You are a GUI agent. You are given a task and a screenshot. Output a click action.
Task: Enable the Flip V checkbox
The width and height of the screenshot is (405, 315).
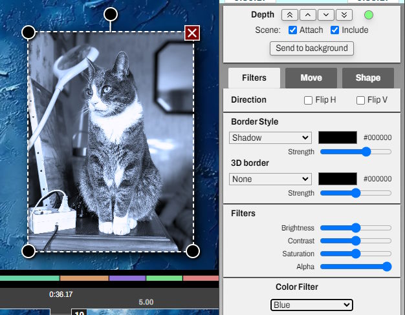(x=361, y=100)
